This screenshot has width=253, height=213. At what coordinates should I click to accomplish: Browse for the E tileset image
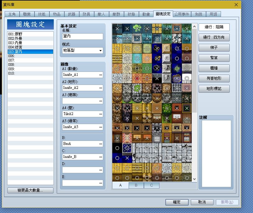point(101,183)
